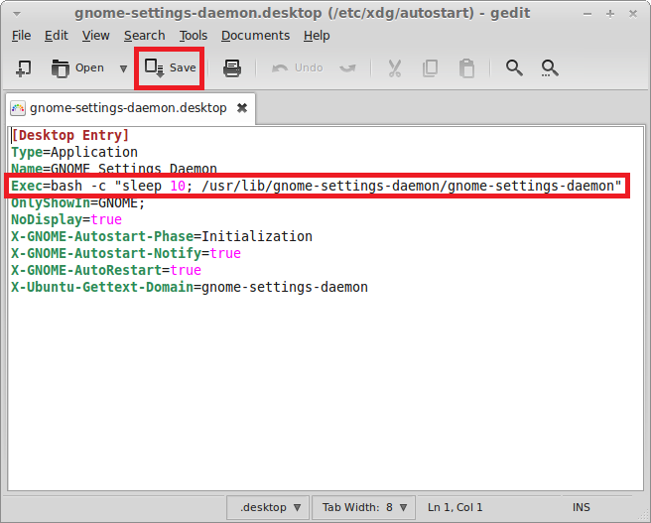The image size is (651, 523).
Task: Click the X-GNOME-Autostart-Notify=true line
Action: [126, 253]
